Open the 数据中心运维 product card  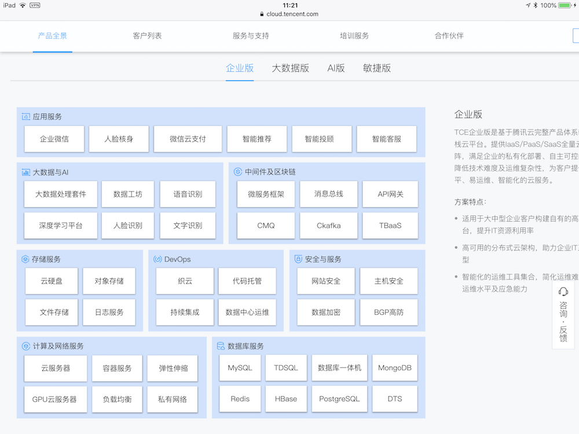click(247, 312)
